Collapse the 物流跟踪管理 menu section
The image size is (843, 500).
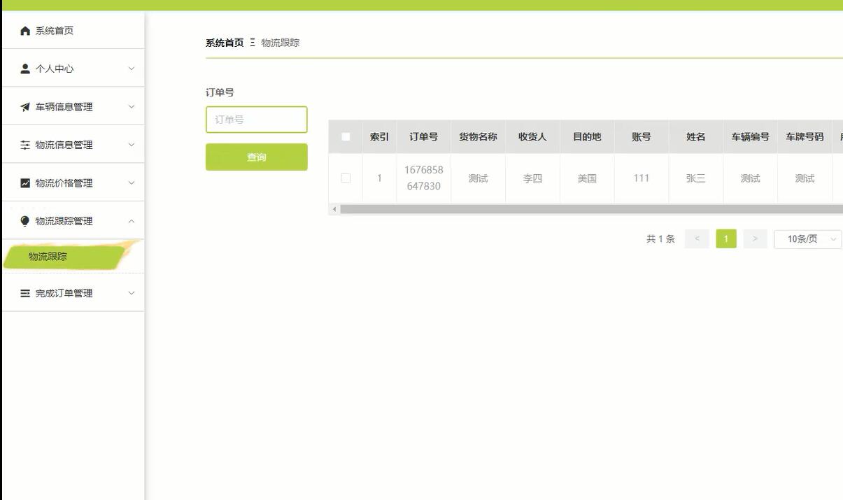(131, 220)
